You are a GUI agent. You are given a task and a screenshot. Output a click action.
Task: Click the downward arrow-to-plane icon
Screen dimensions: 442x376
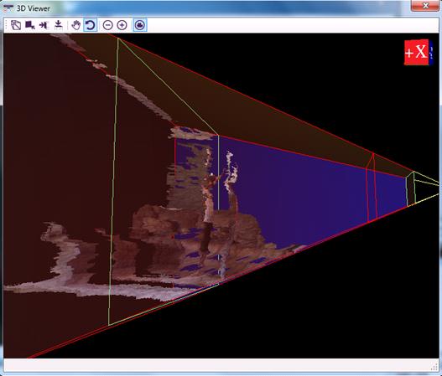click(59, 25)
